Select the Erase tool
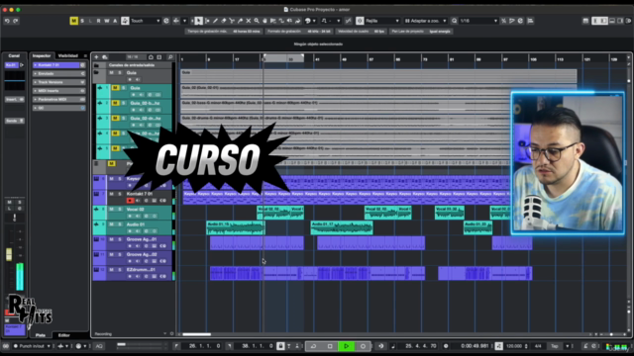Viewport: 634px width, 356px height. pyautogui.click(x=224, y=21)
